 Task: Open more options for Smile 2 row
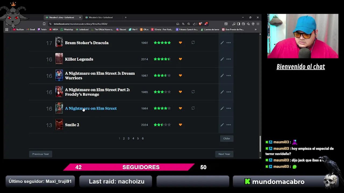click(x=228, y=125)
